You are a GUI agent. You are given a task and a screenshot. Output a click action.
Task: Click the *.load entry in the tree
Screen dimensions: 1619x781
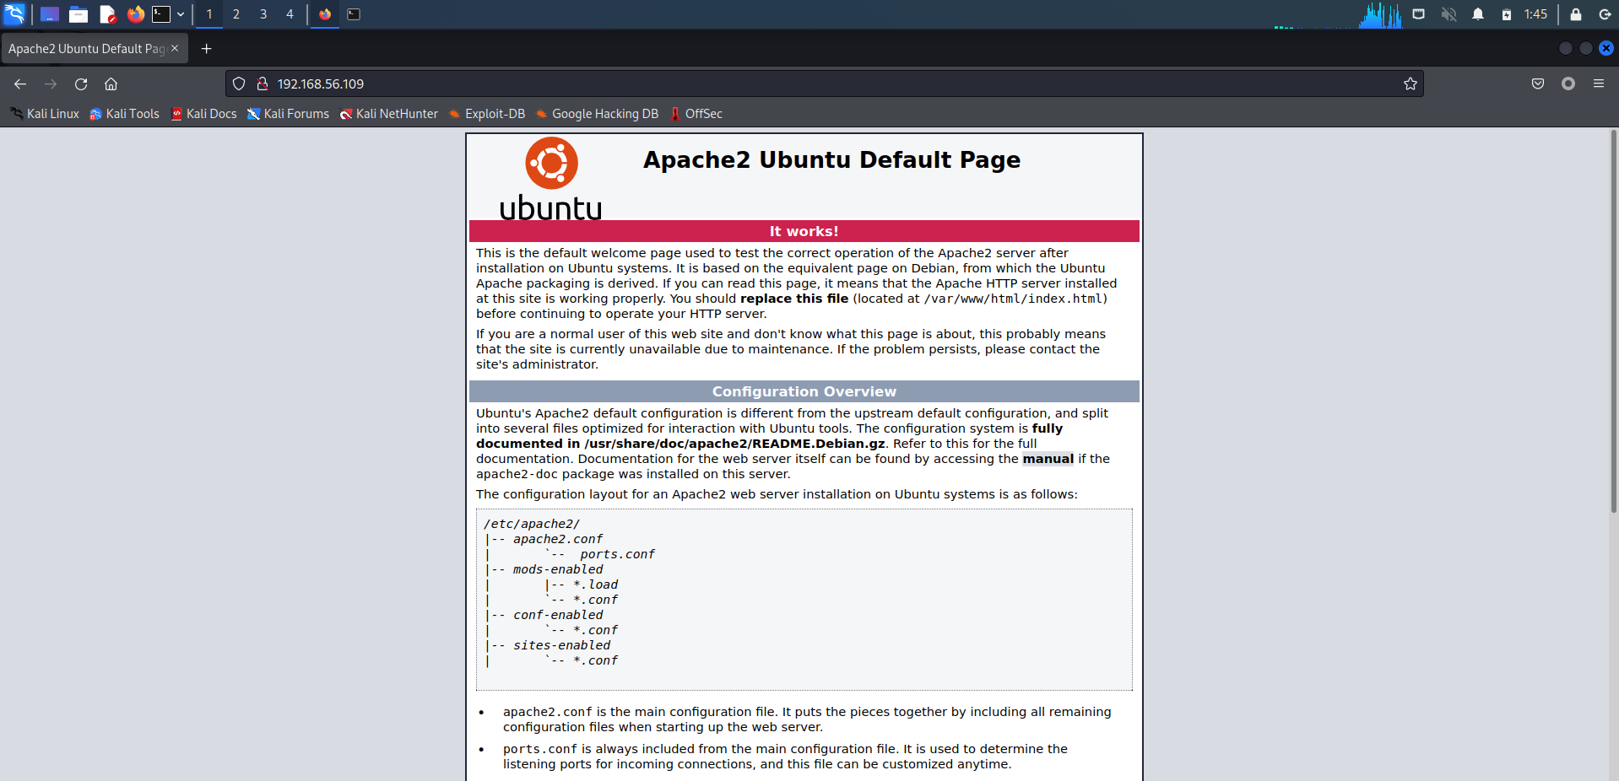coord(595,584)
